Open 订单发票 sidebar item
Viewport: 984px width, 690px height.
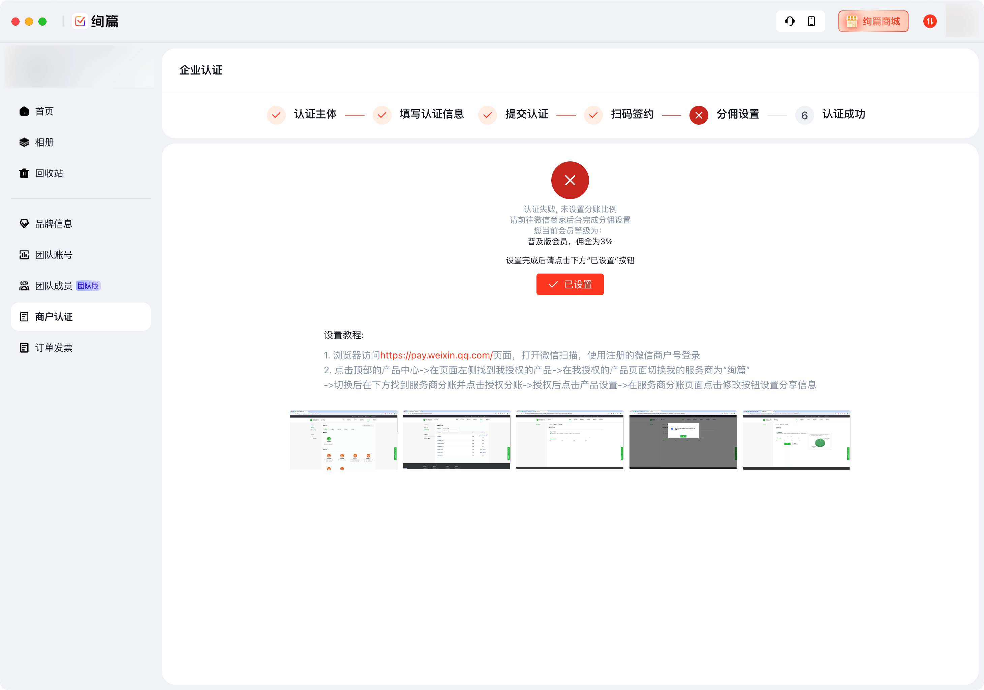tap(54, 348)
